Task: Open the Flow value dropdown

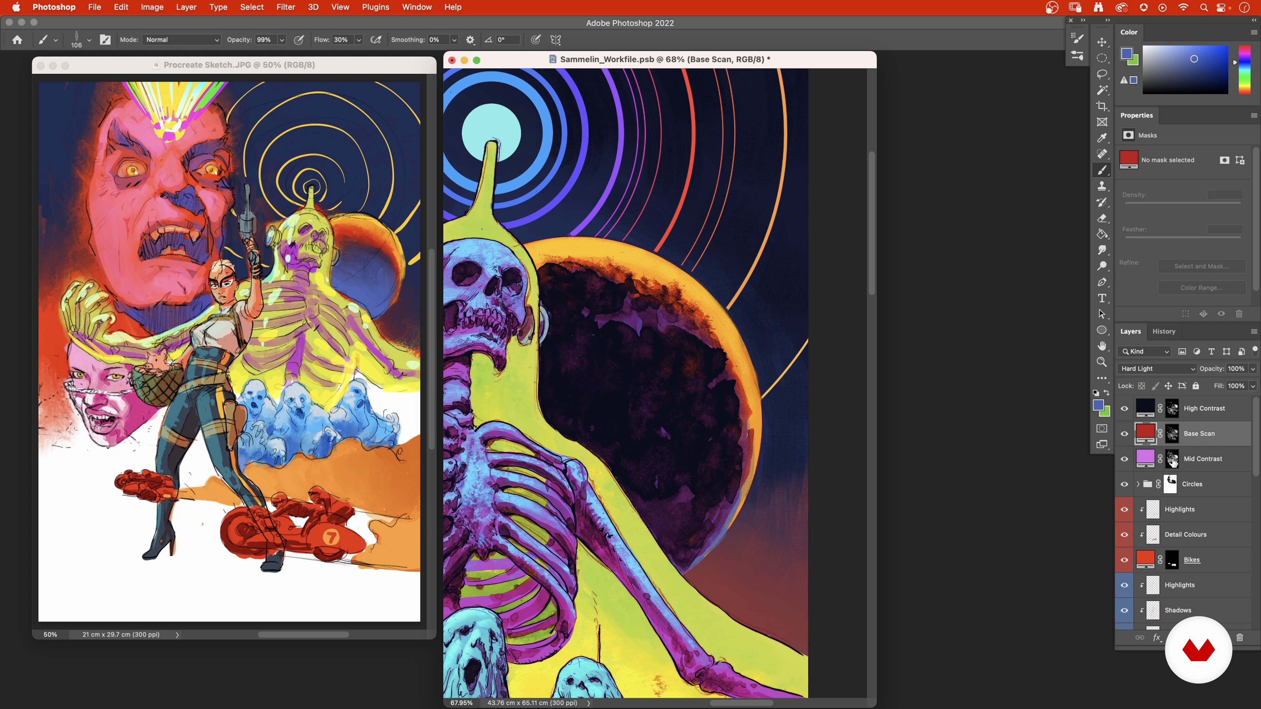Action: click(359, 40)
